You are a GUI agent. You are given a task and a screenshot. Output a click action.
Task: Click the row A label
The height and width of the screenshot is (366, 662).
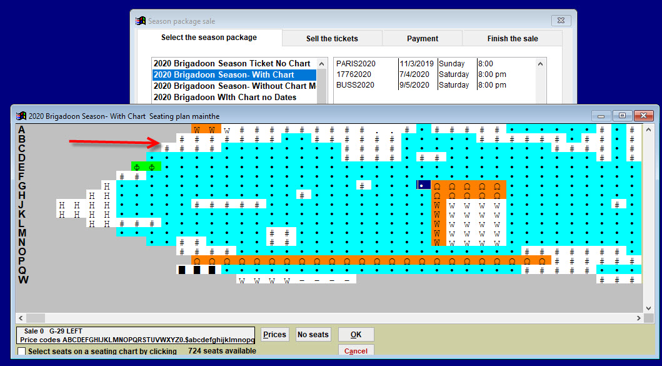tap(21, 130)
